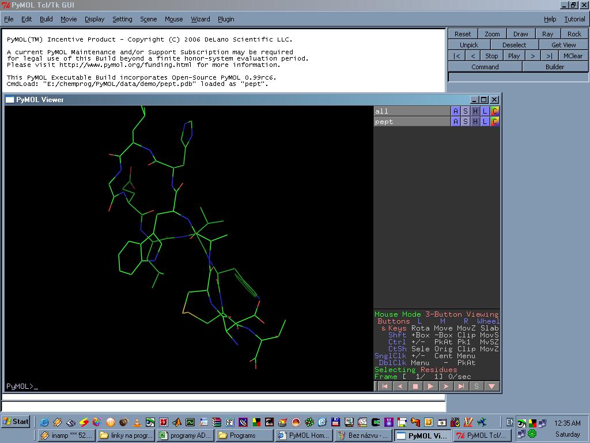590x443 pixels.
Task: Click the Stop button in the Tcl/Tk GUI
Action: pos(491,56)
